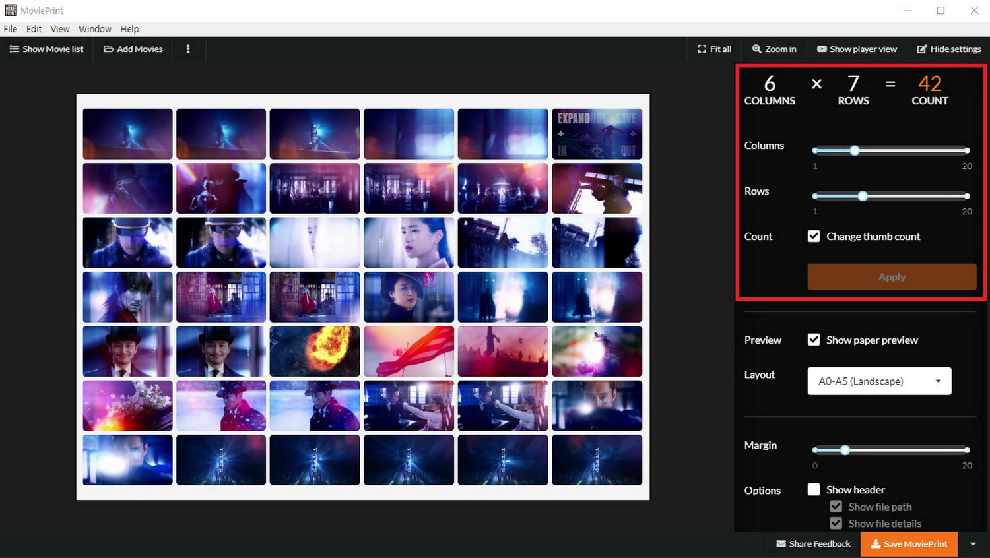Viewport: 990px width, 558px height.
Task: Click the Margin slider handle
Action: pos(845,450)
